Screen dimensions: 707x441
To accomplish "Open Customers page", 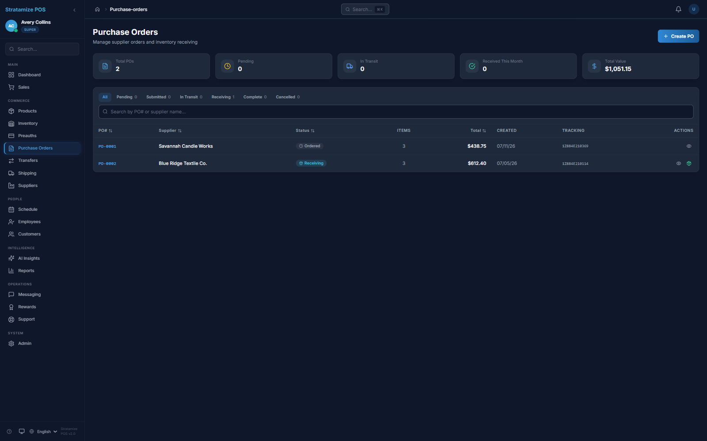I will point(42,234).
